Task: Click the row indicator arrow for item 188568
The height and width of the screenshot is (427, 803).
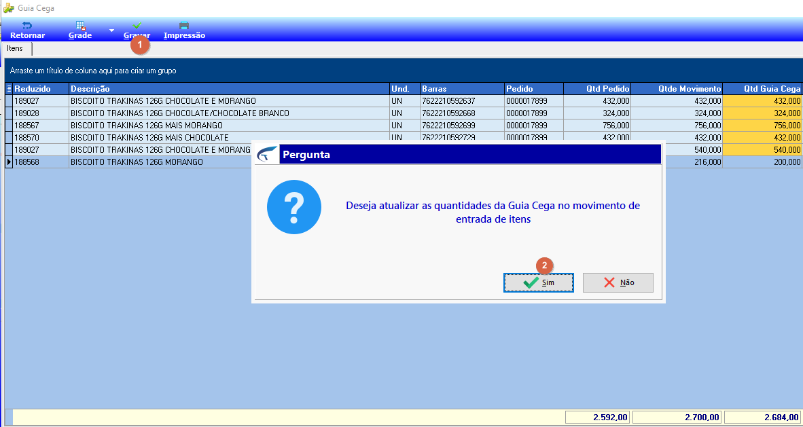Action: pos(9,162)
